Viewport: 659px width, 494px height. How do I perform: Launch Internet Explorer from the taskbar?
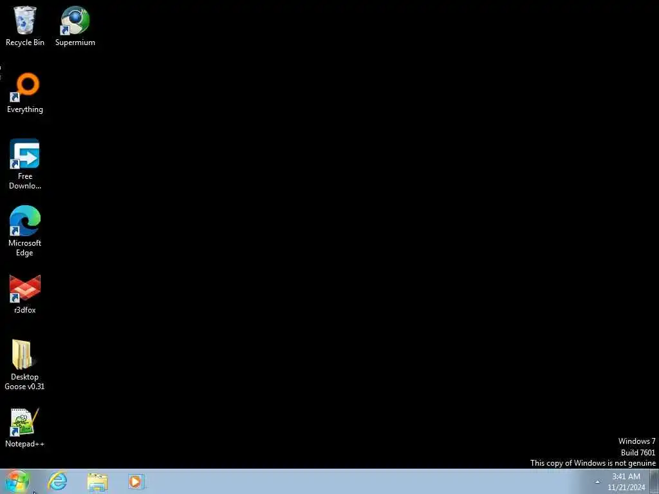[57, 481]
